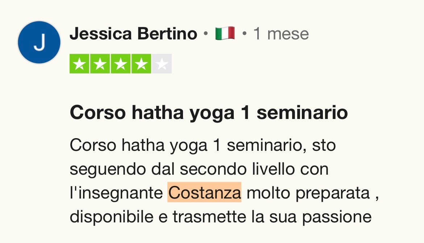Screen dimensions: 424x243
Task: Click the highlighted word Costanza
Action: pyautogui.click(x=204, y=192)
